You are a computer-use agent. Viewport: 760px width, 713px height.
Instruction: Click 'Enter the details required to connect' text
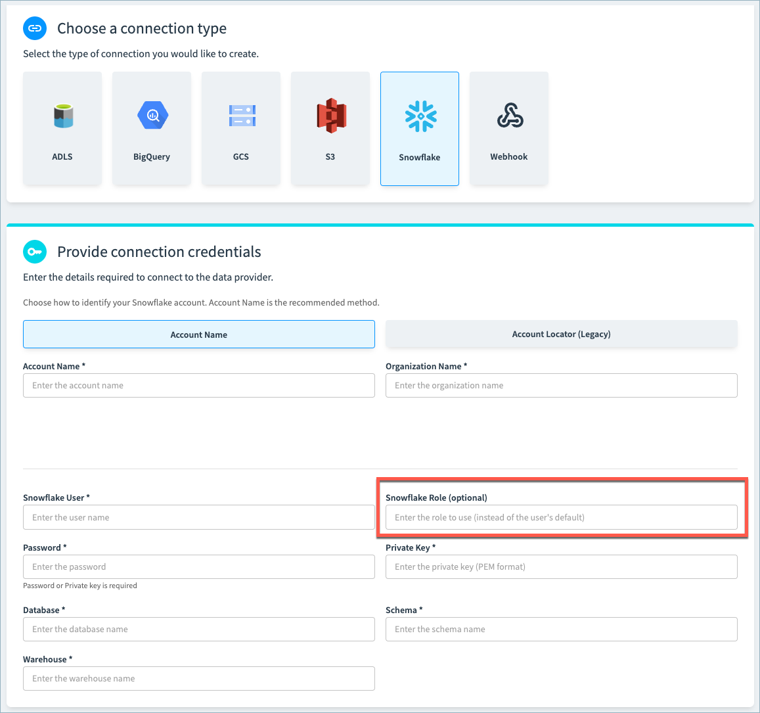pos(148,277)
